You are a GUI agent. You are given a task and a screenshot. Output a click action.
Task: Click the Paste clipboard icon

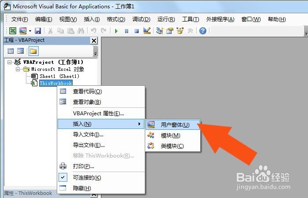click(x=71, y=31)
